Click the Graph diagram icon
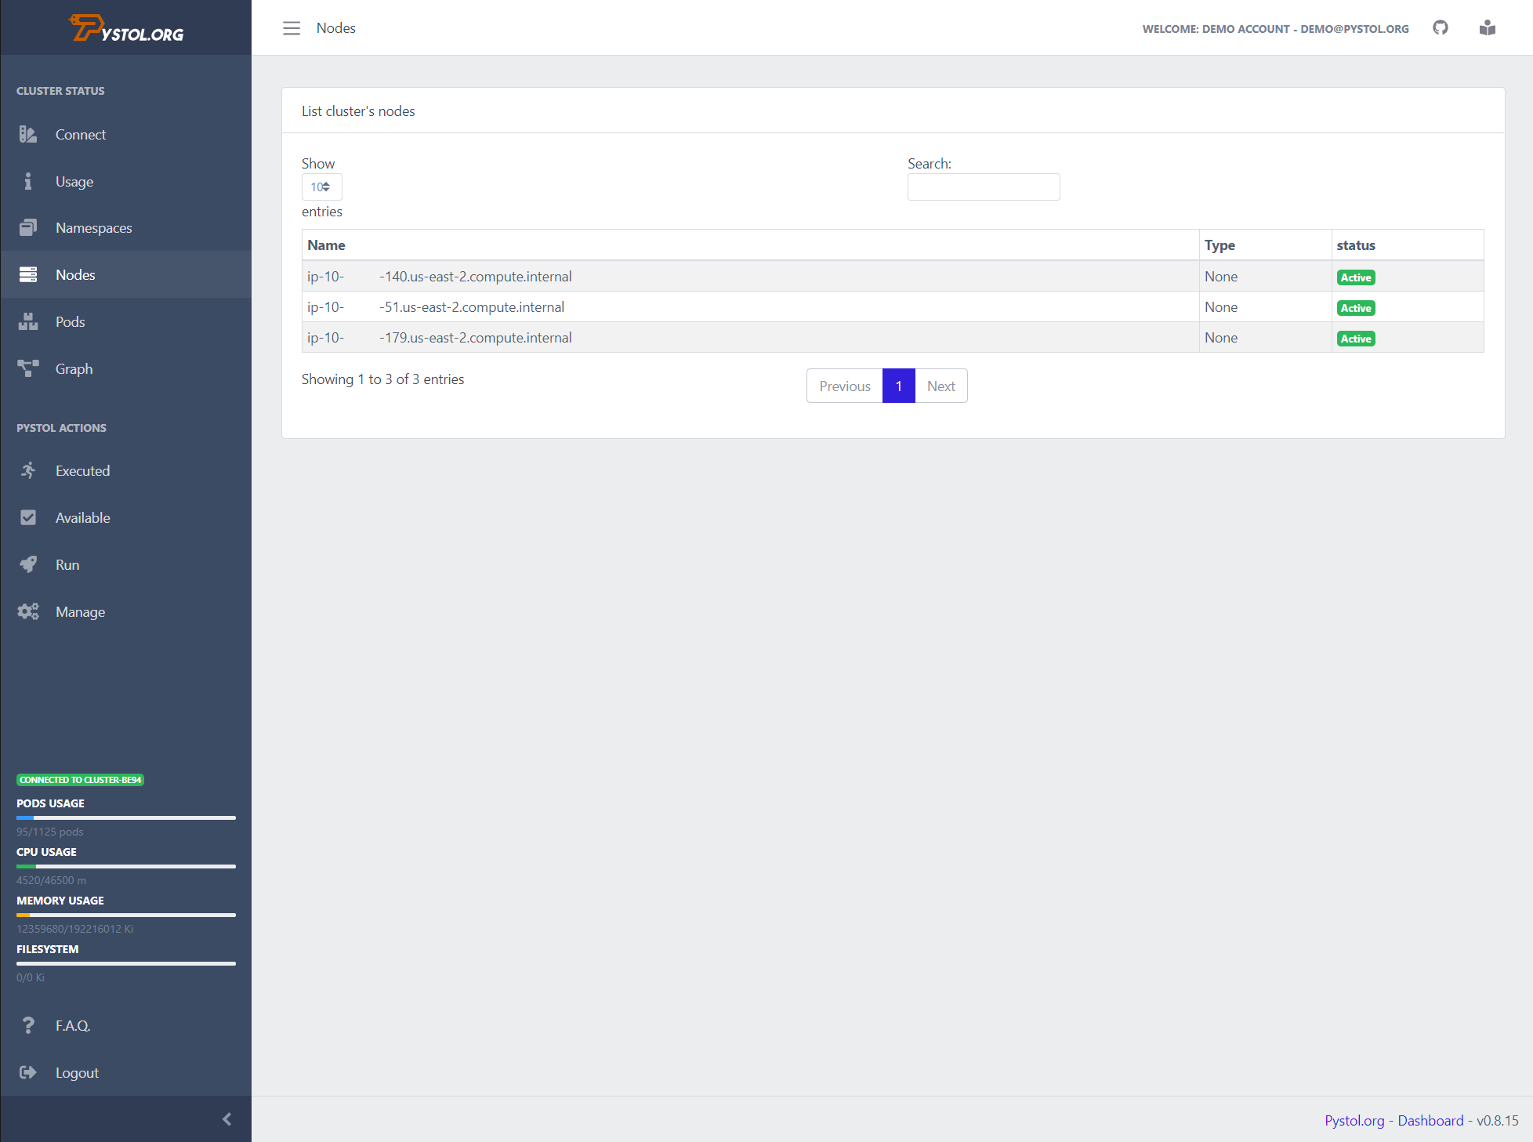Image resolution: width=1533 pixels, height=1142 pixels. [28, 369]
